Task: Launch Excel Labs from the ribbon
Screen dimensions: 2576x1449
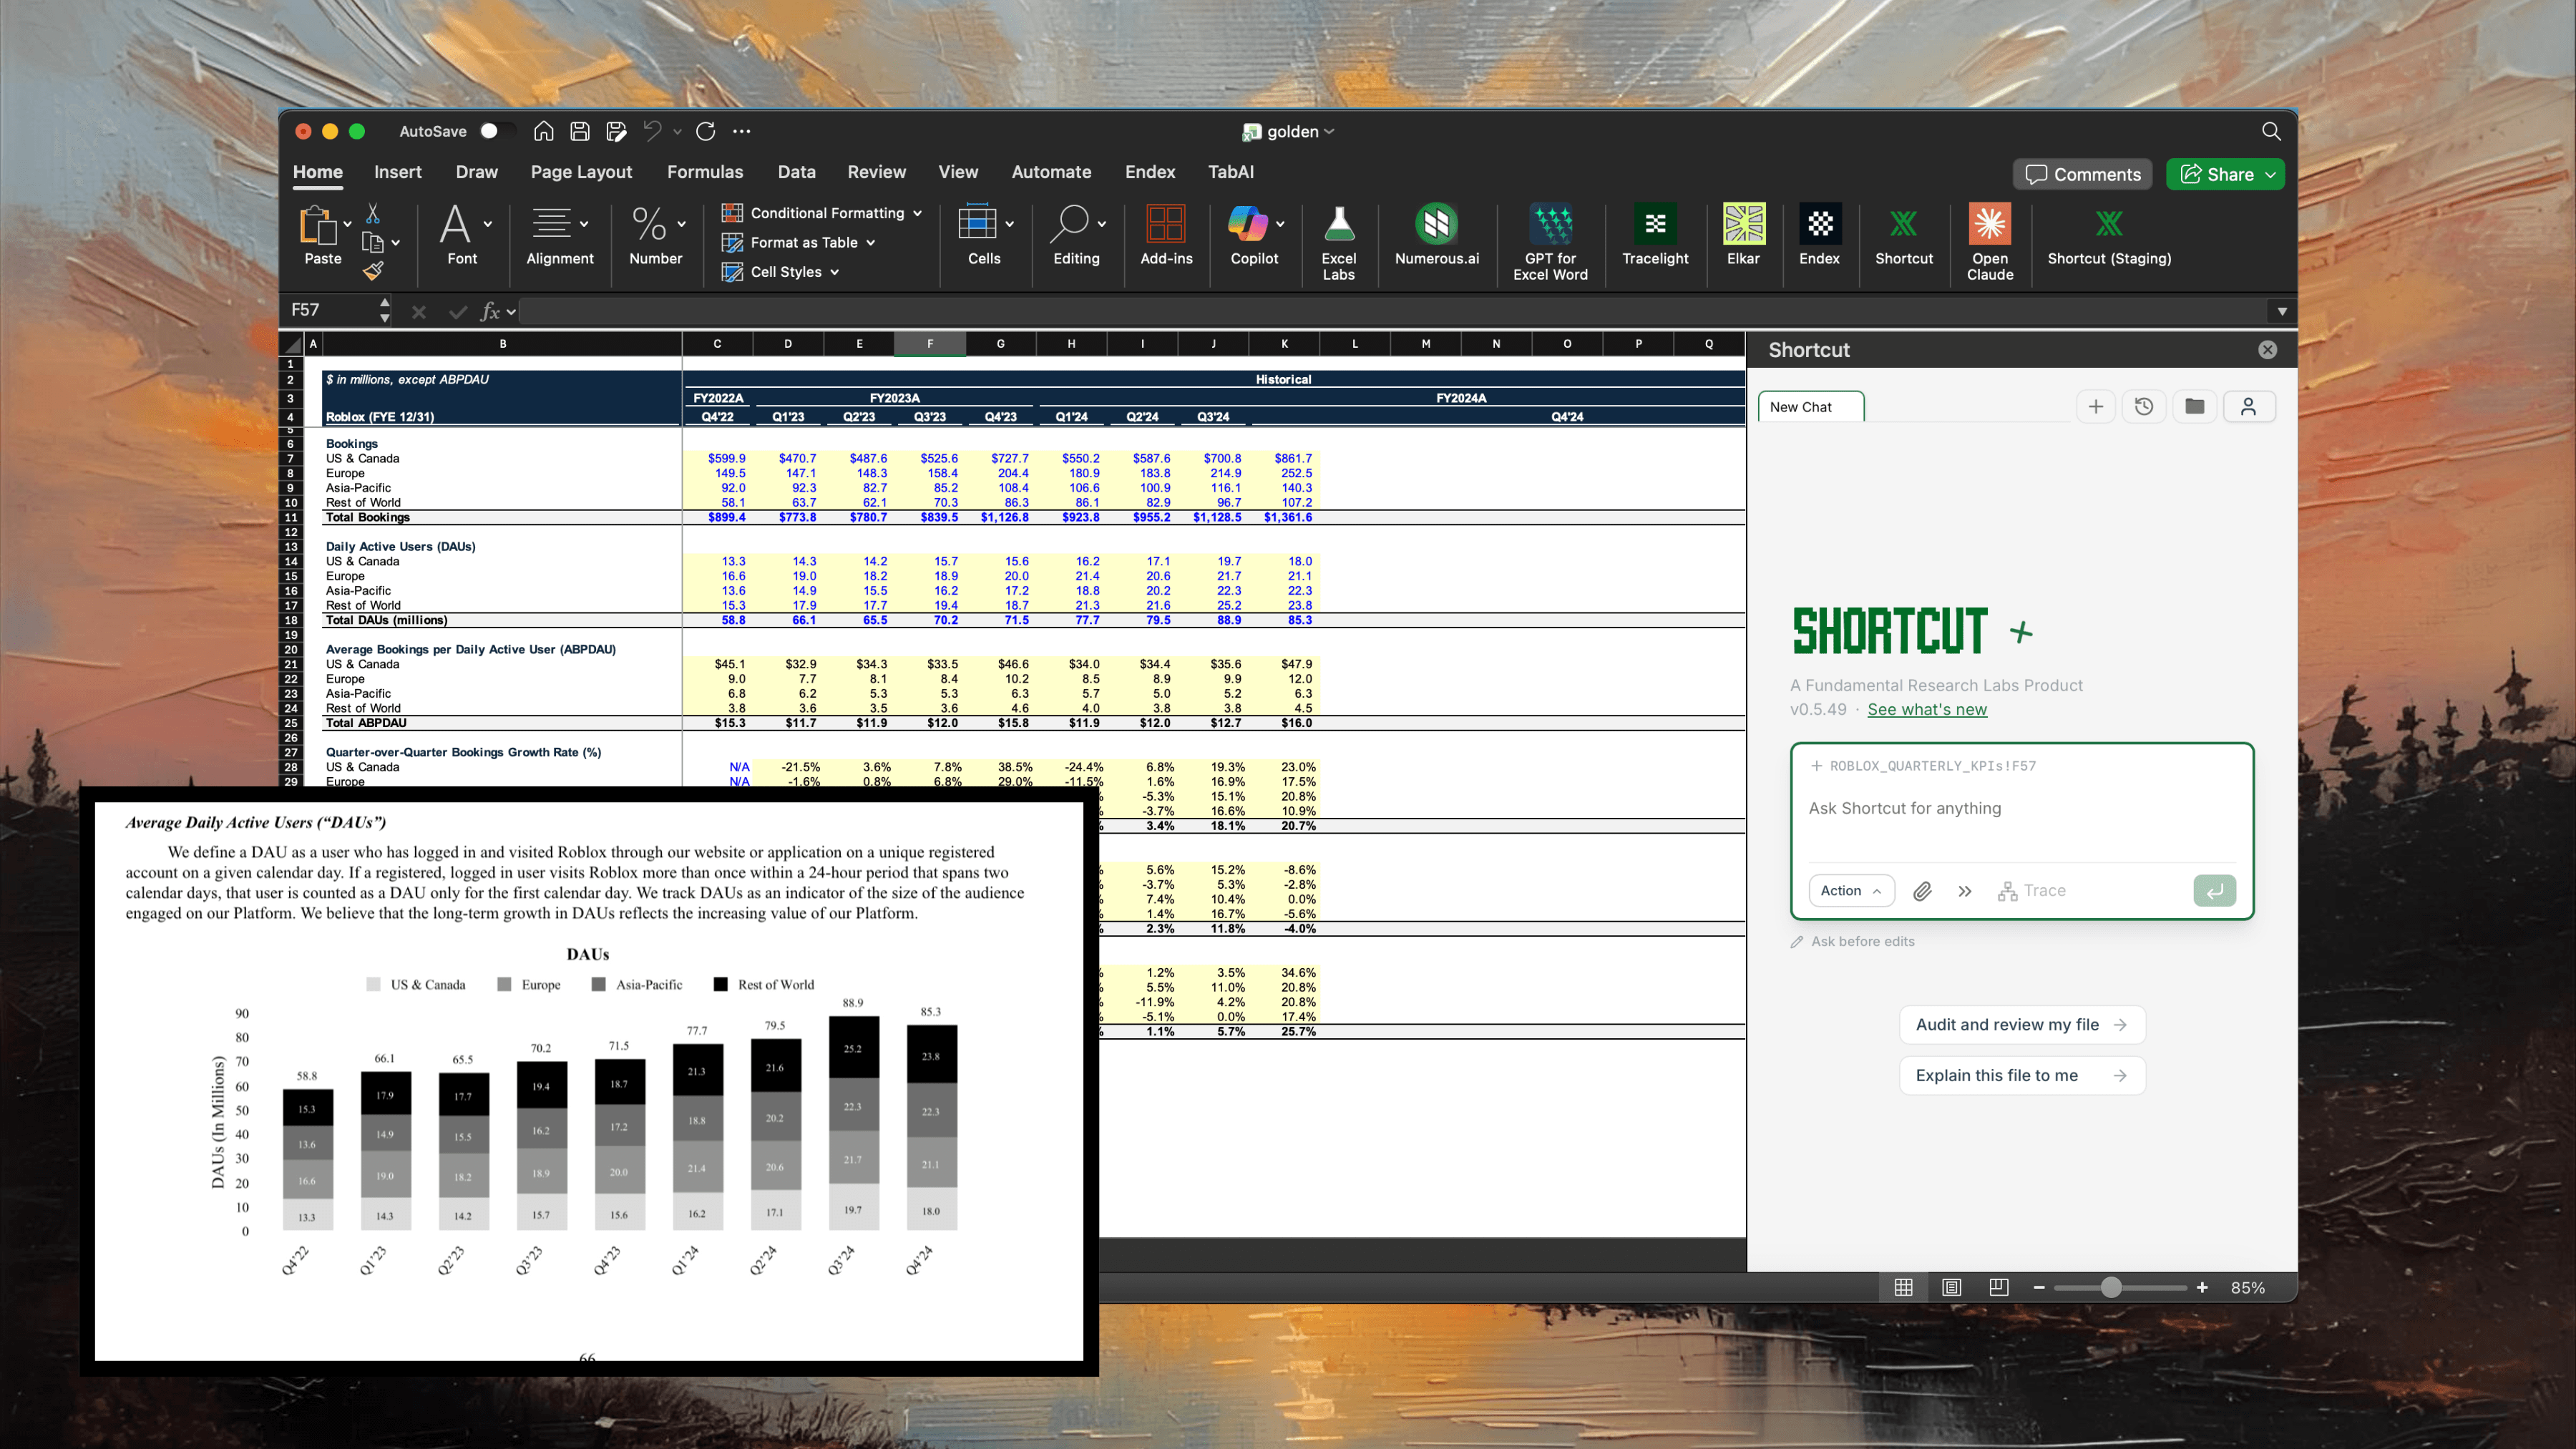Action: (x=1338, y=240)
